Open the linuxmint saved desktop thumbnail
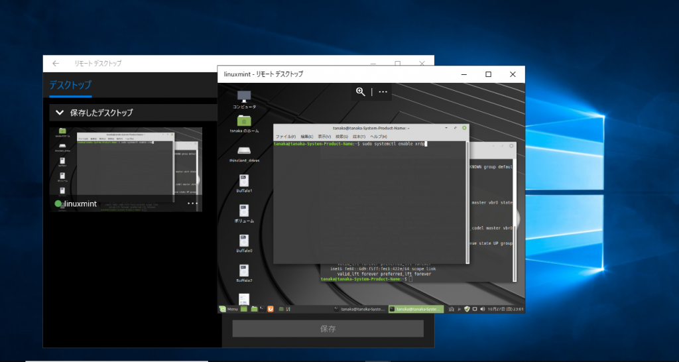 [x=125, y=169]
